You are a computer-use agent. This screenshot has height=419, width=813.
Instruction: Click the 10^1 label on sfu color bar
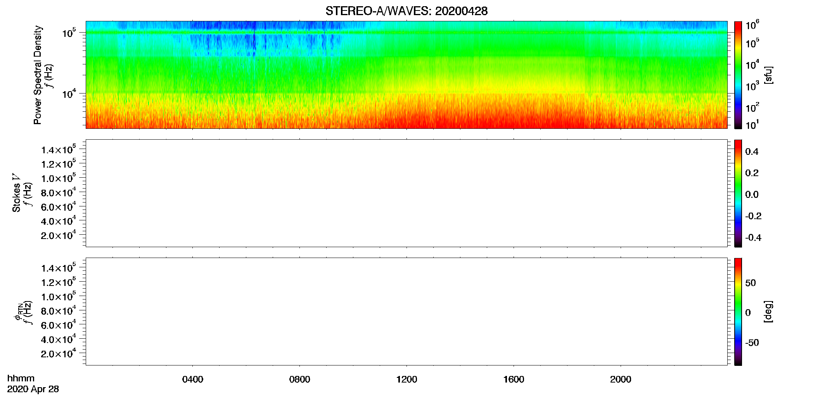(x=752, y=125)
